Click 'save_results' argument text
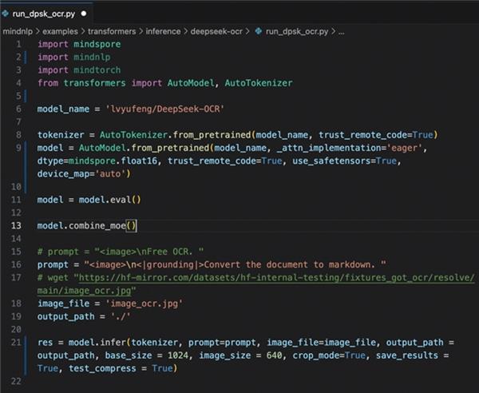The width and height of the screenshot is (479, 393). point(407,355)
